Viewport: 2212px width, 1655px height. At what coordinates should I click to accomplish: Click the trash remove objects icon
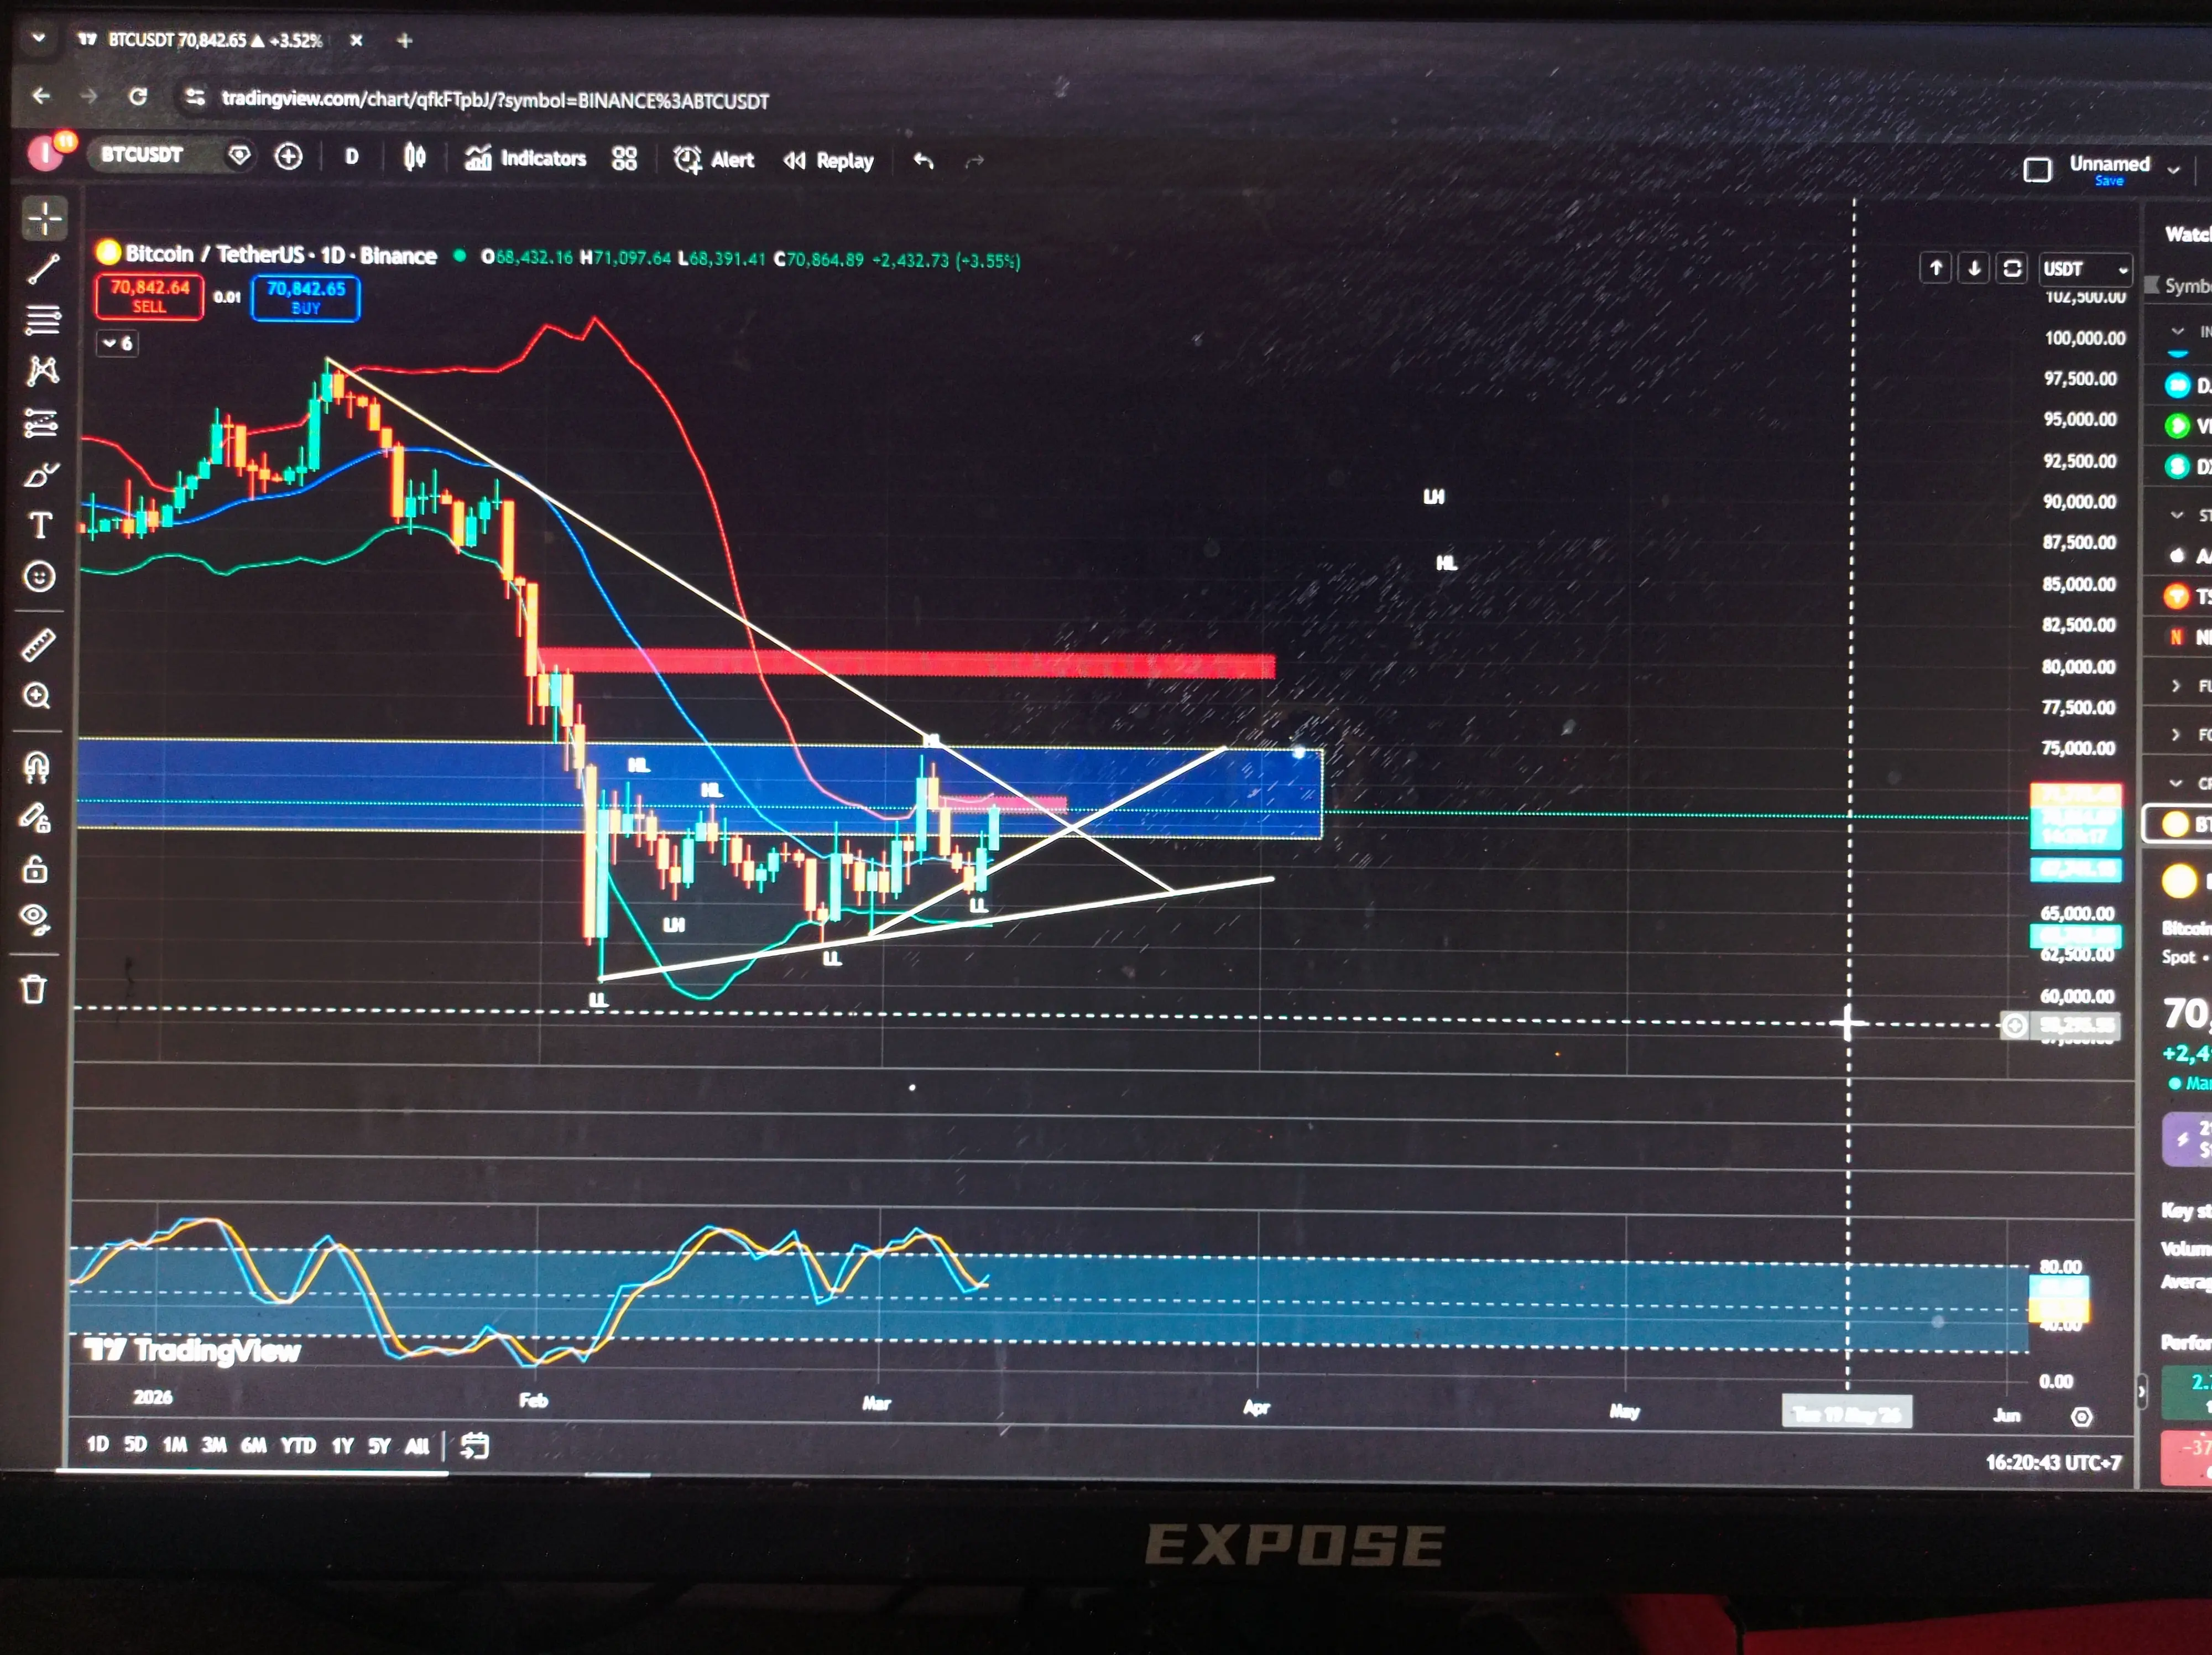(34, 989)
